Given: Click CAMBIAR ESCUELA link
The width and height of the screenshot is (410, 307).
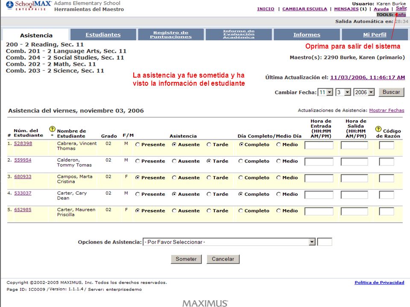Looking at the screenshot, I should click(305, 9).
